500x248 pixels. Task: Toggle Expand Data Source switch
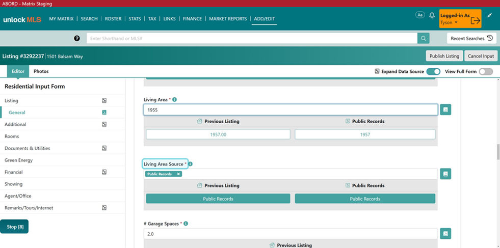pyautogui.click(x=433, y=71)
